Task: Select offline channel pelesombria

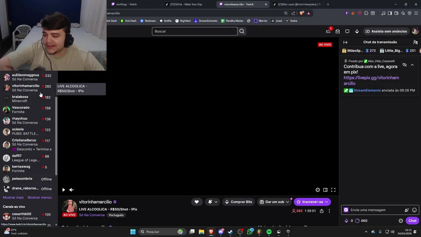Action: [28, 179]
